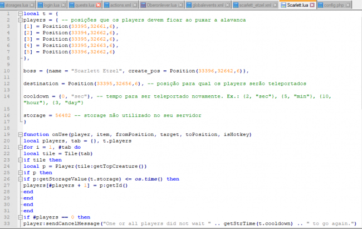Click the save-state icon on login.lua tab

click(x=40, y=5)
